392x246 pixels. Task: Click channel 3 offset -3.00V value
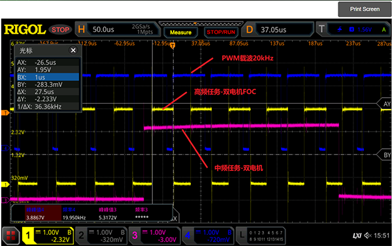click(x=167, y=239)
